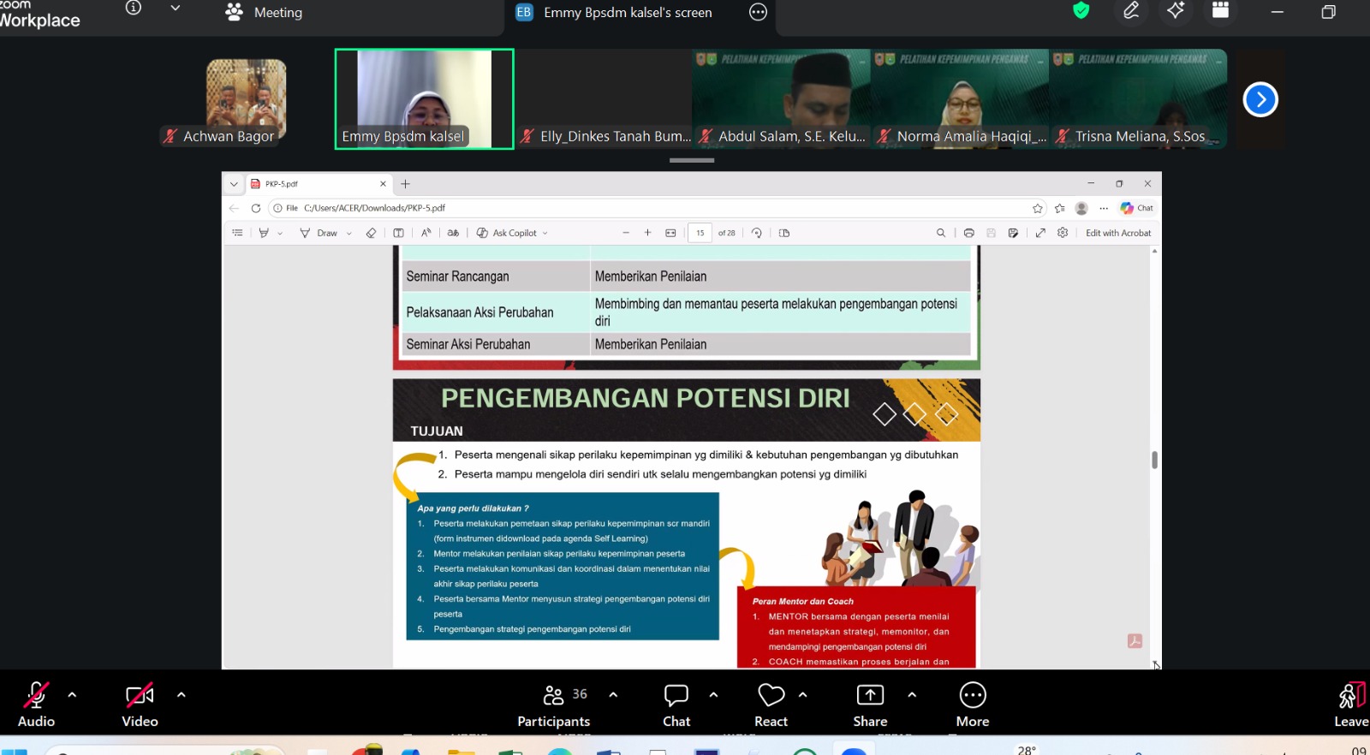Expand the arrow beside Chat button
The width and height of the screenshot is (1370, 755).
coord(713,695)
